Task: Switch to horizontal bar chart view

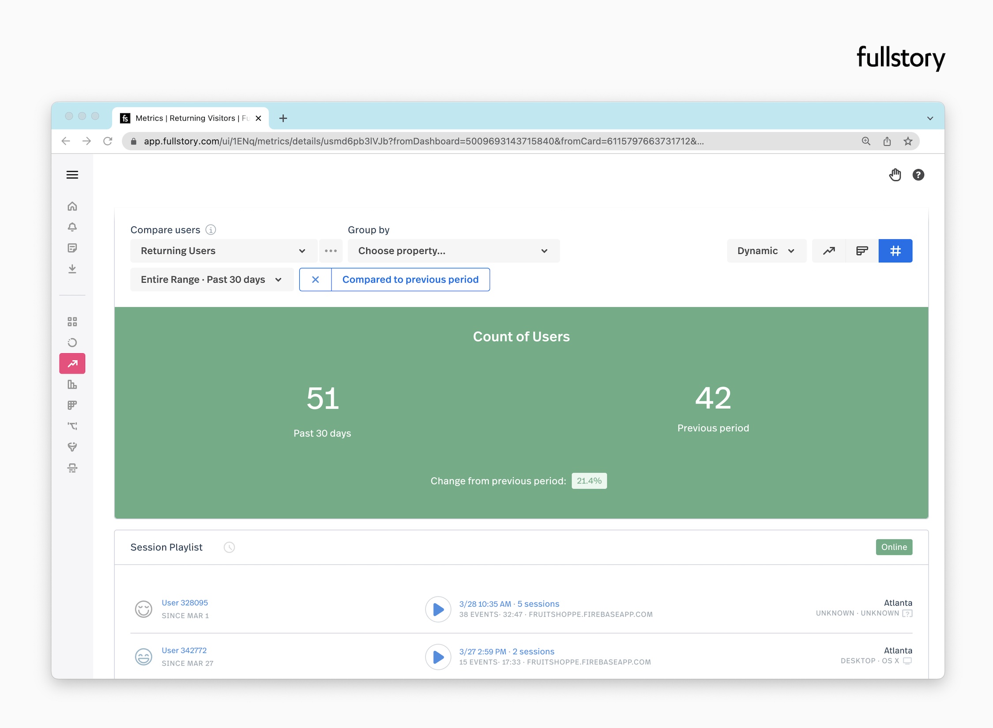Action: click(x=862, y=251)
